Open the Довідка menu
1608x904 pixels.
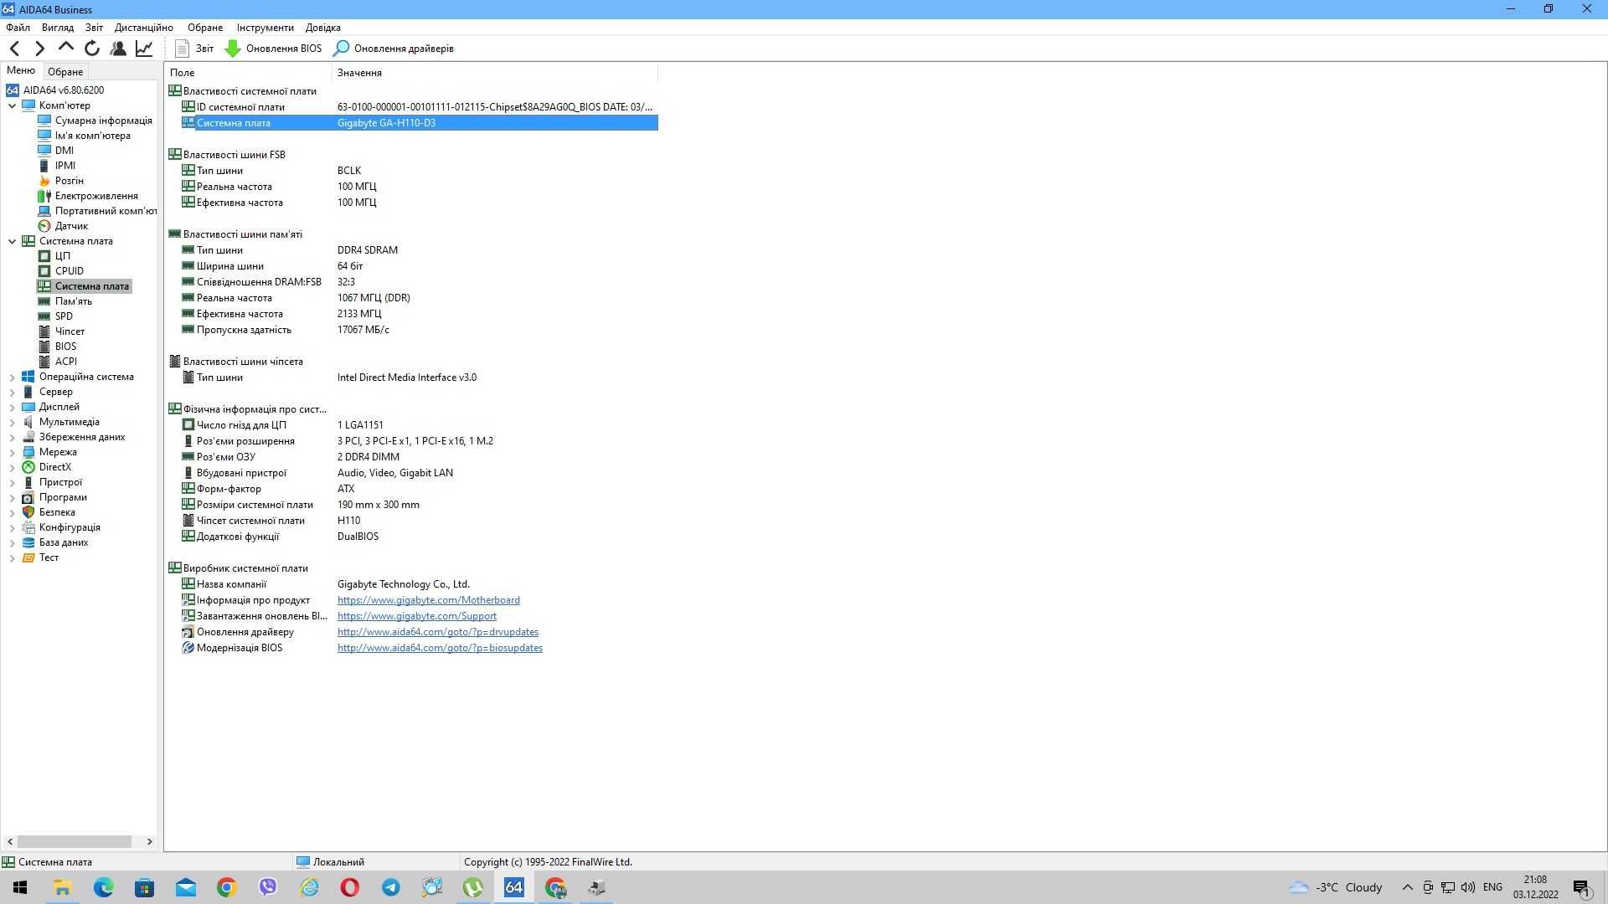click(322, 28)
